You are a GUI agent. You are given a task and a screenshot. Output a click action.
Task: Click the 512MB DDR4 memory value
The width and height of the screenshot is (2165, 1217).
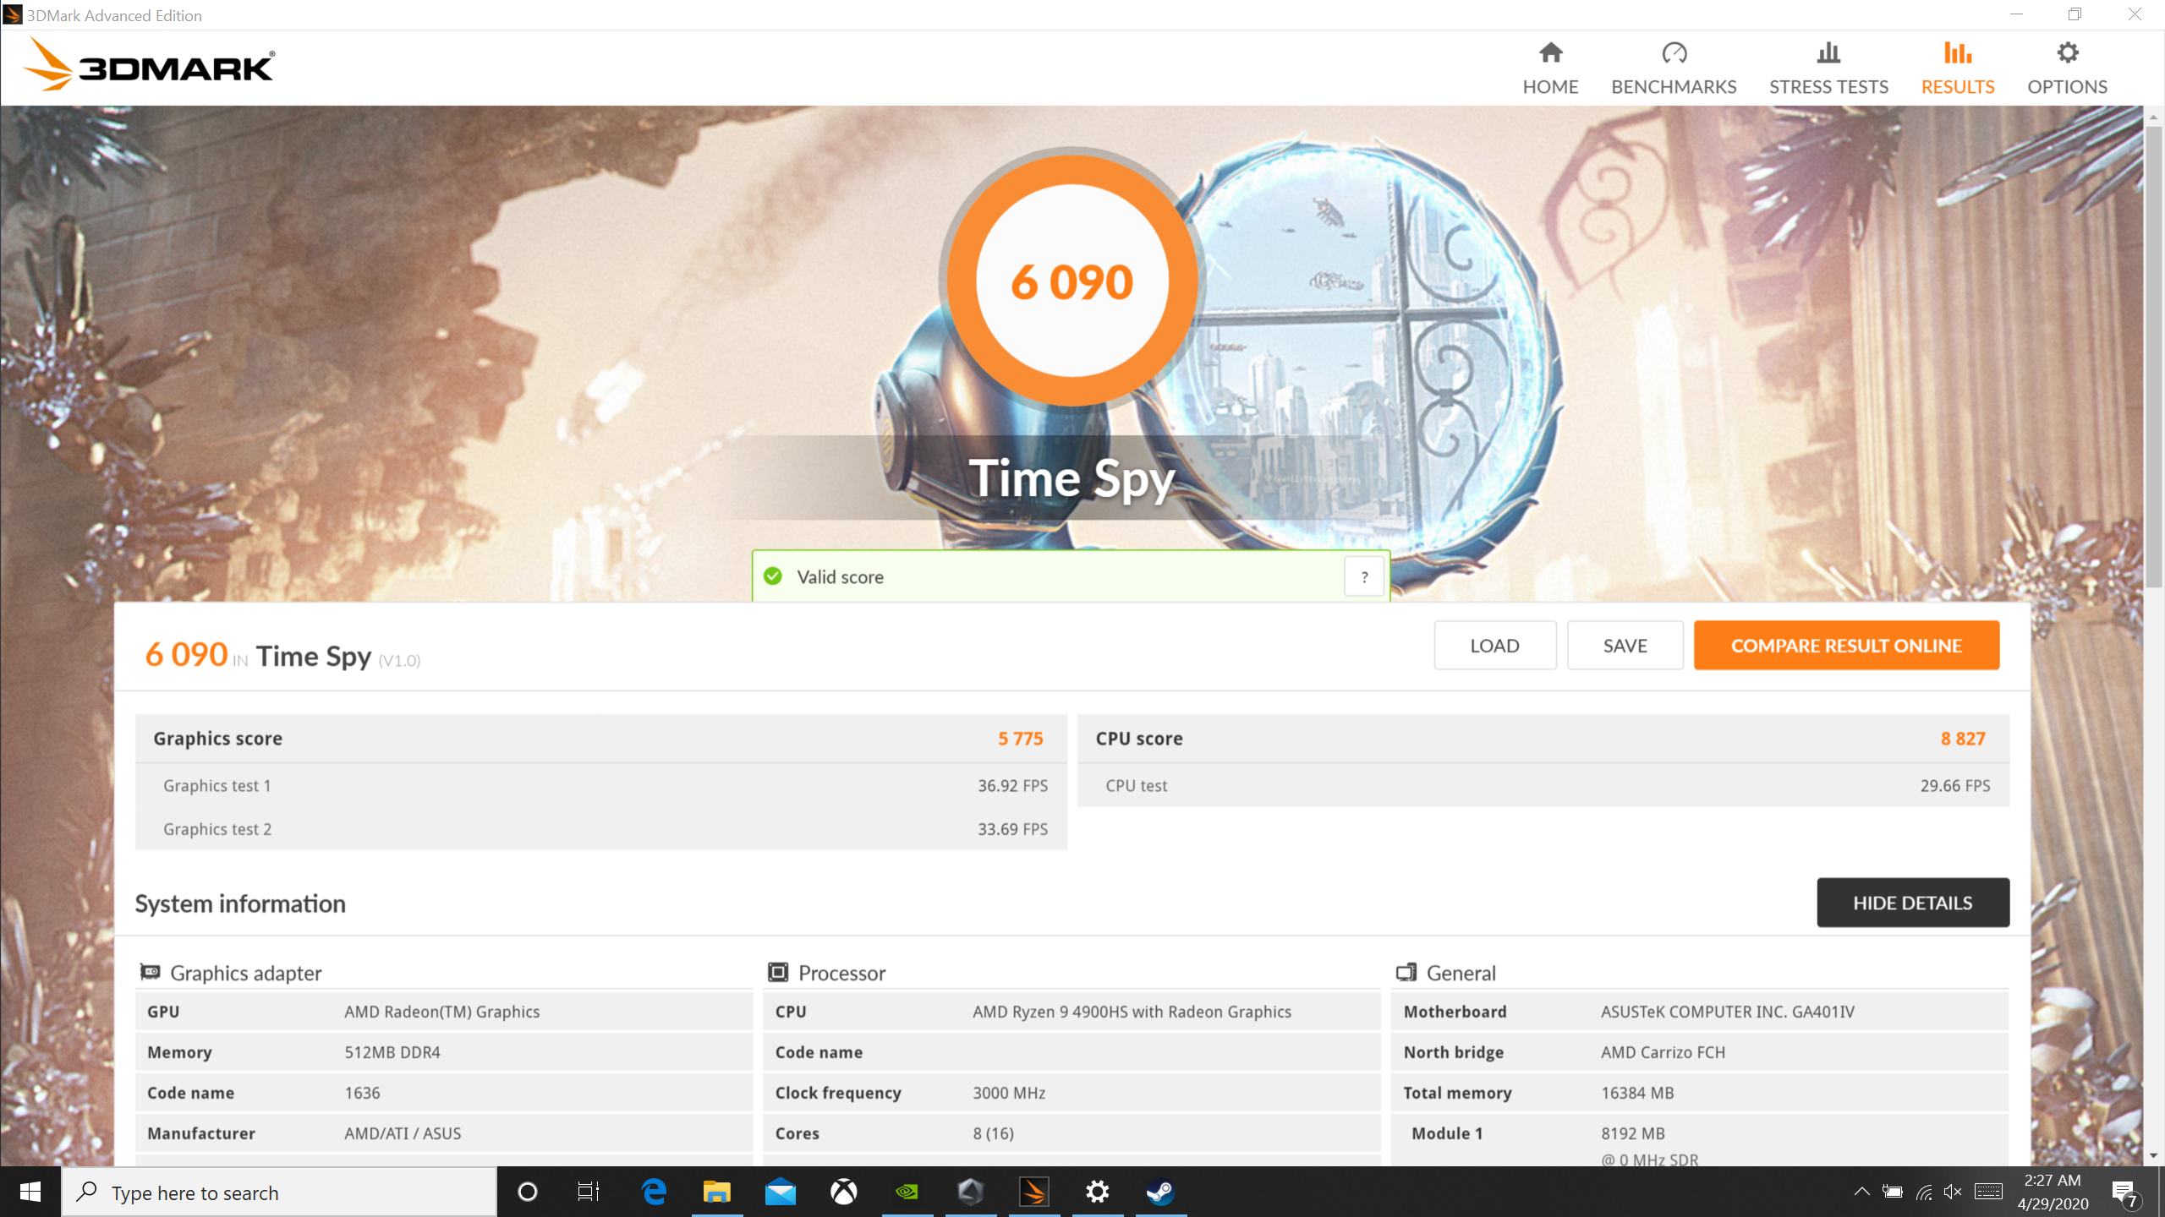(x=392, y=1052)
